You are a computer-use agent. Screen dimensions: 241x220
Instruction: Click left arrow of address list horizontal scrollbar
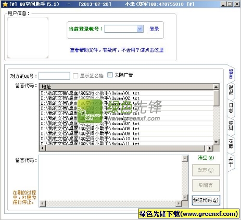(x=43, y=148)
